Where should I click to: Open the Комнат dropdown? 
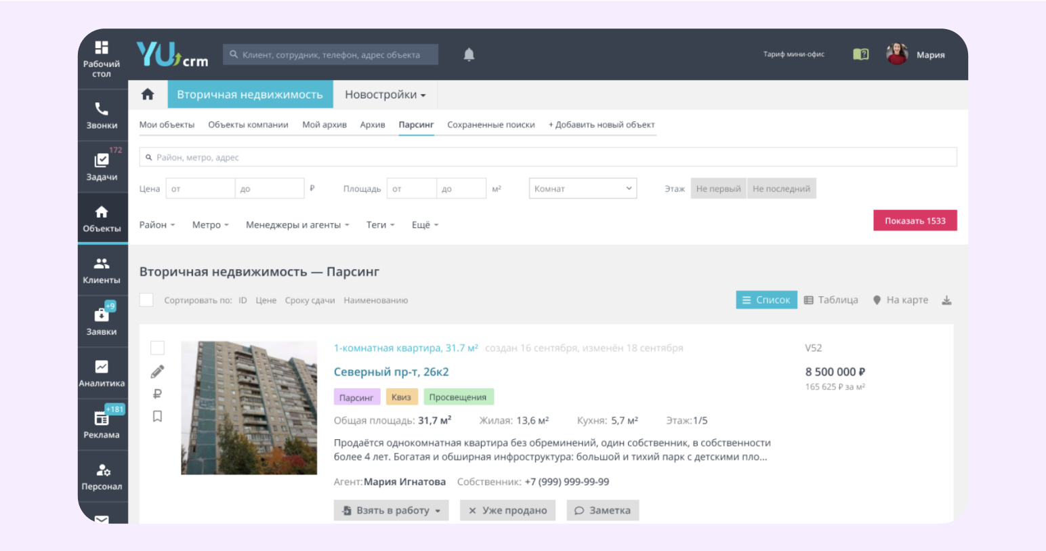[583, 188]
